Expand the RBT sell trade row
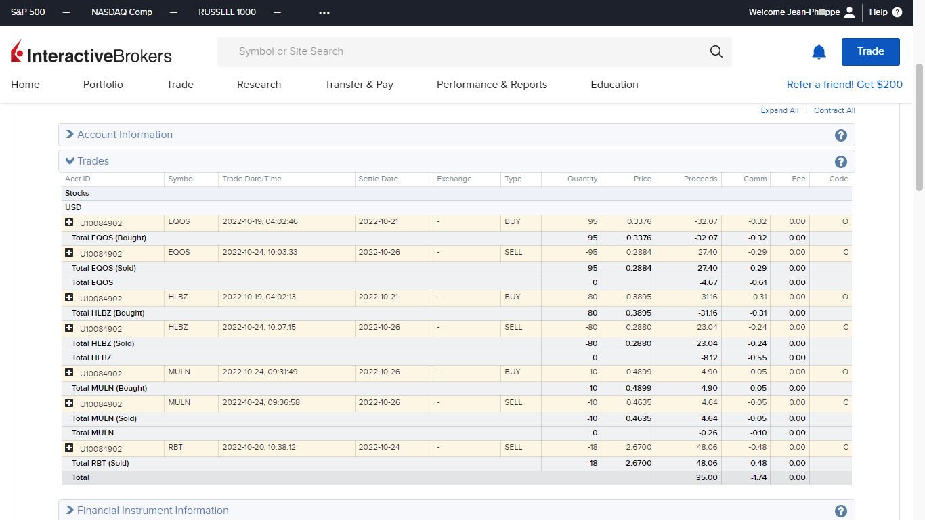 click(69, 448)
